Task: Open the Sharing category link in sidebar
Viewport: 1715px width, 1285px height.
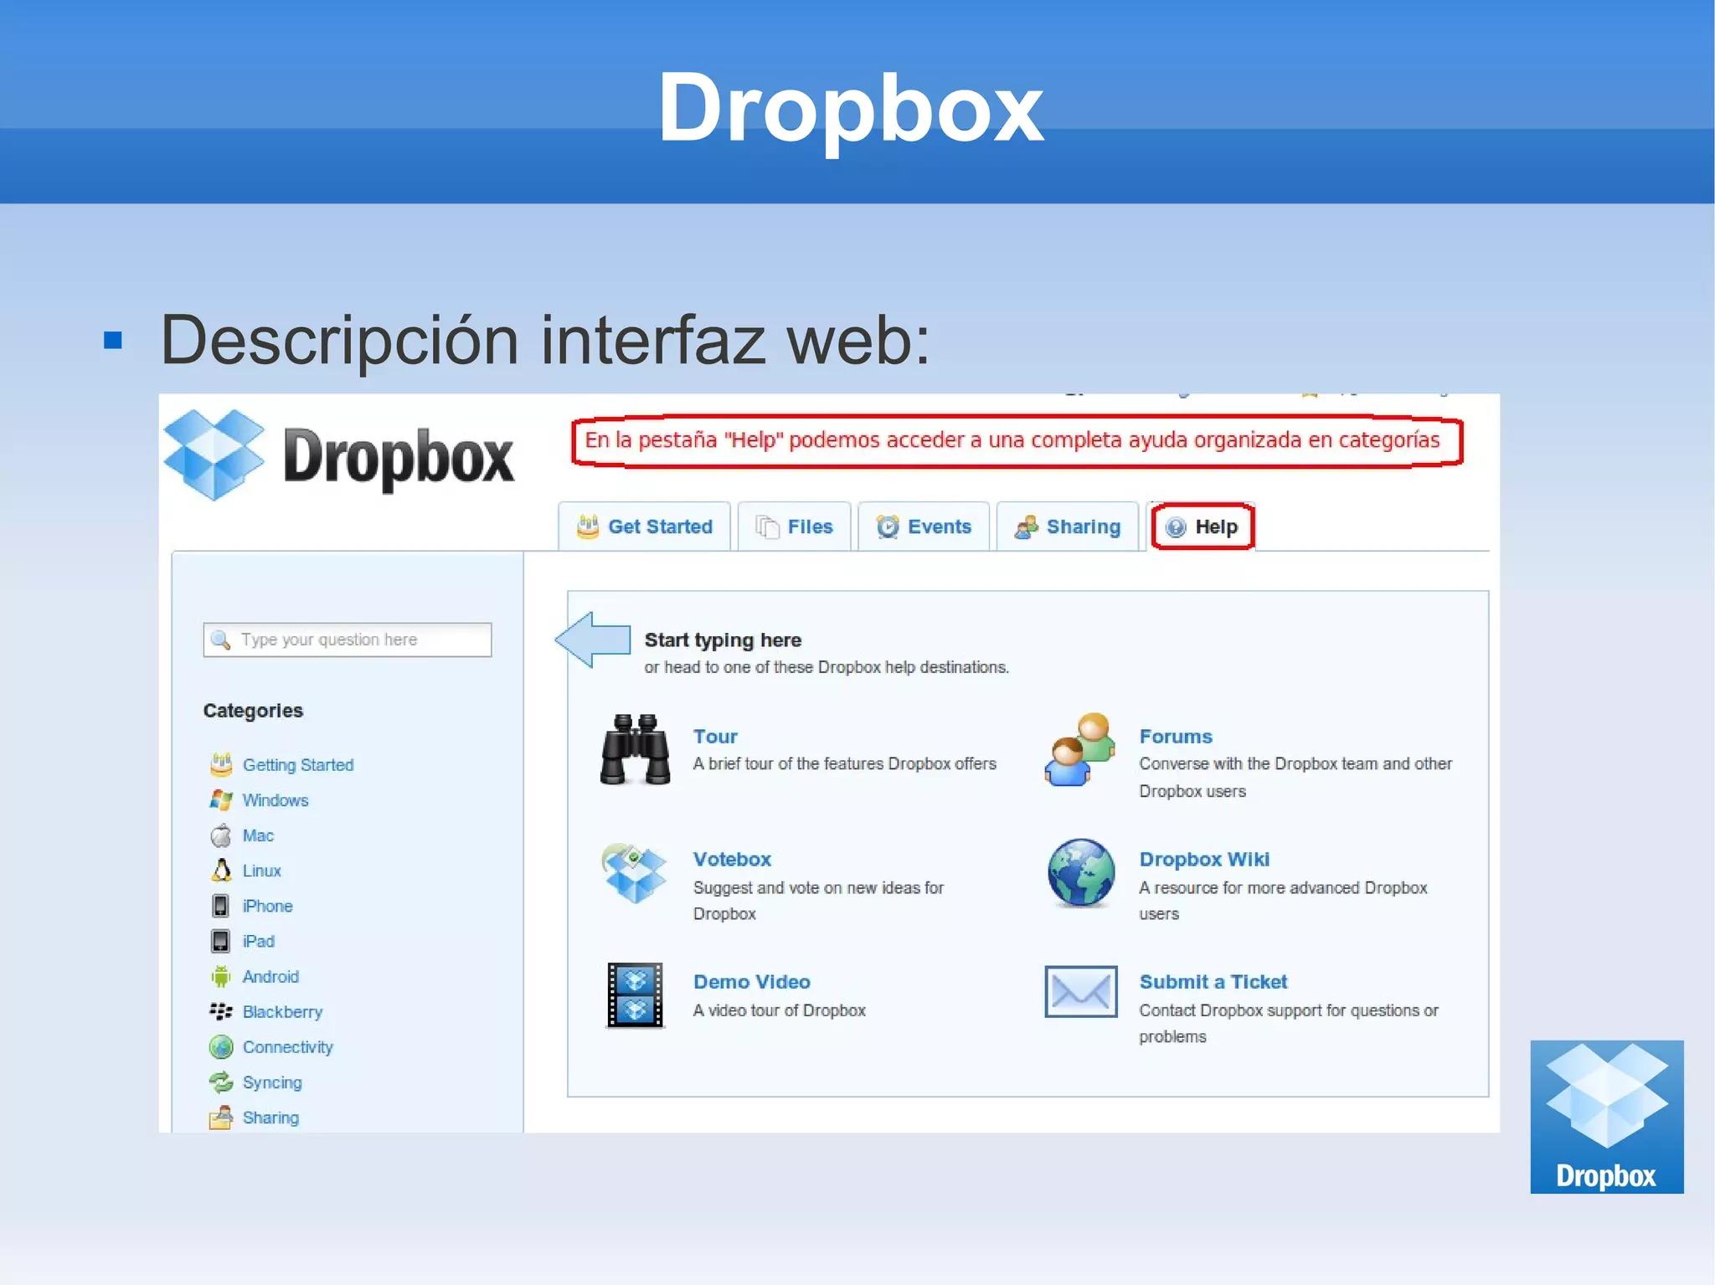Action: coord(270,1118)
